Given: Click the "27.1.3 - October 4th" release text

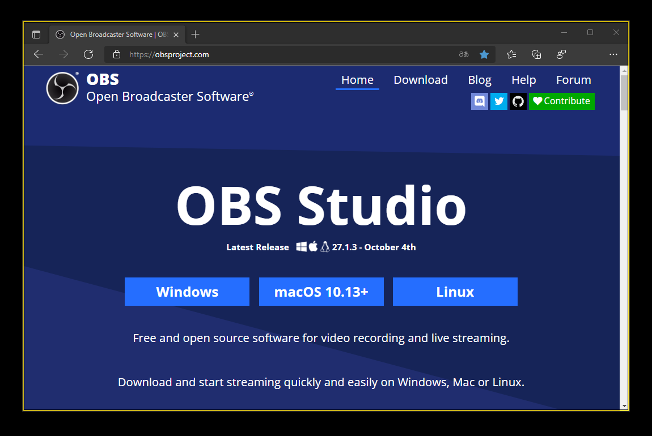Looking at the screenshot, I should pyautogui.click(x=374, y=247).
